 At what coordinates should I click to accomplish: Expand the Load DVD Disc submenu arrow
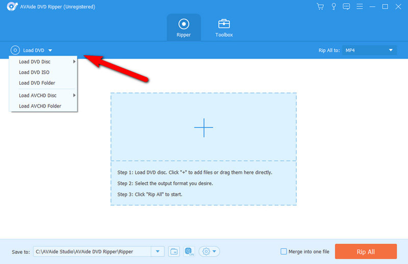tap(74, 62)
